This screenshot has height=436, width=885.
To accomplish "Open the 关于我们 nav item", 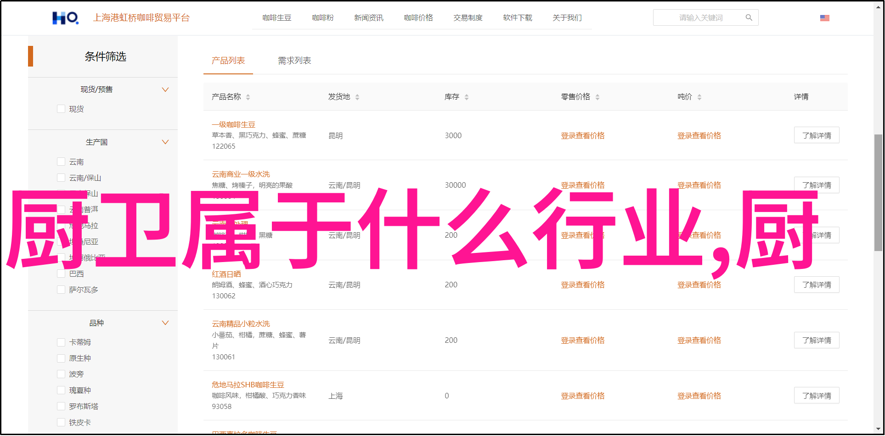I will [567, 17].
